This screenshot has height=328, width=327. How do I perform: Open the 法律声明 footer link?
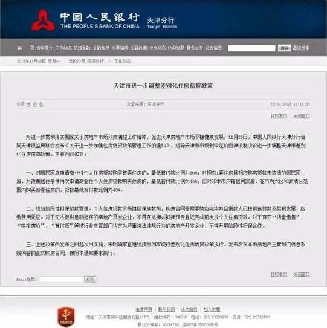[144, 309]
